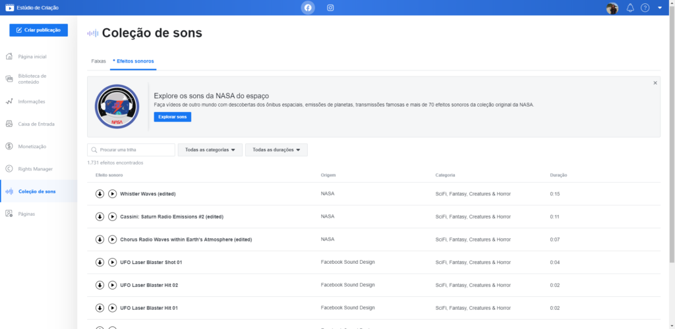675x329 pixels.
Task: Open the notifications bell
Action: click(x=630, y=8)
